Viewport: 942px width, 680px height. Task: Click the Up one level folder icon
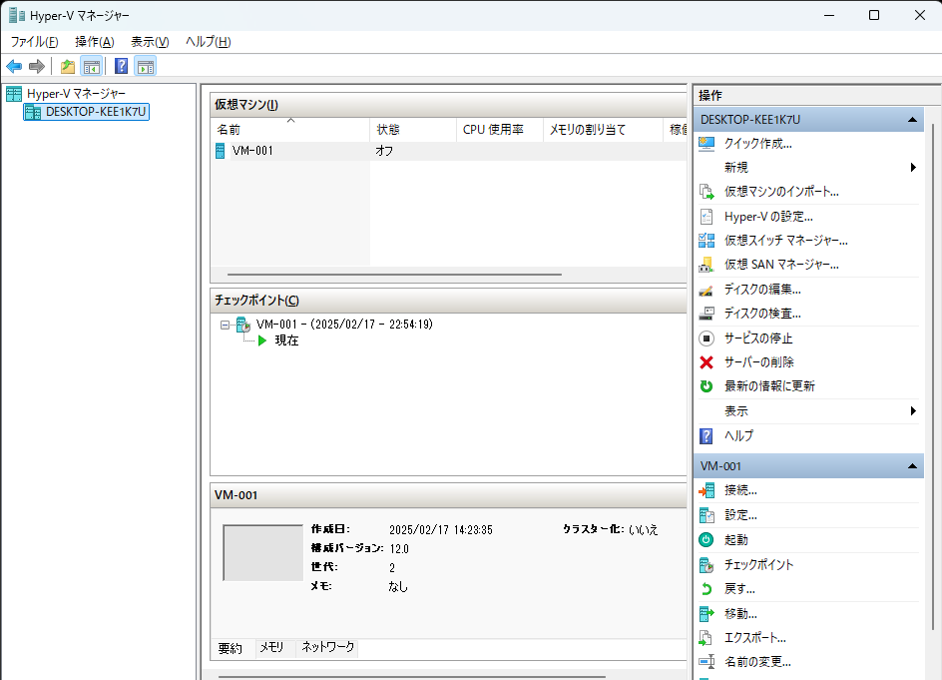pyautogui.click(x=68, y=66)
